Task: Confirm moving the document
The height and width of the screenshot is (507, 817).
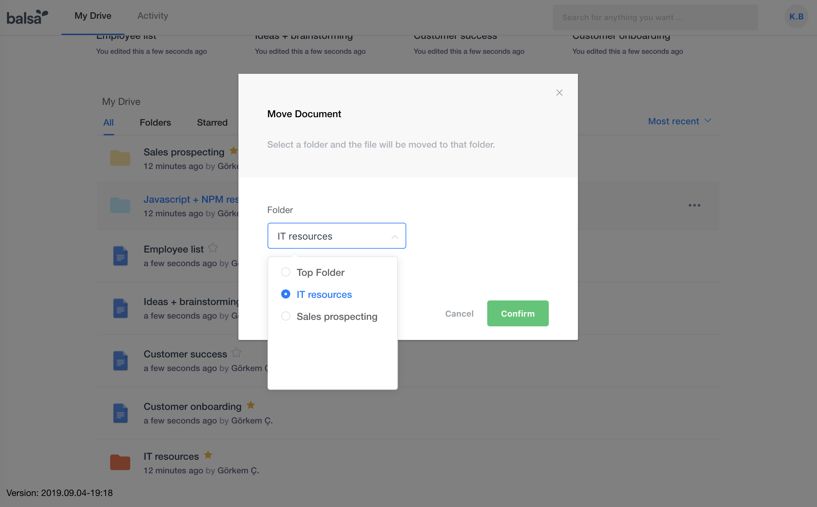Action: tap(518, 313)
